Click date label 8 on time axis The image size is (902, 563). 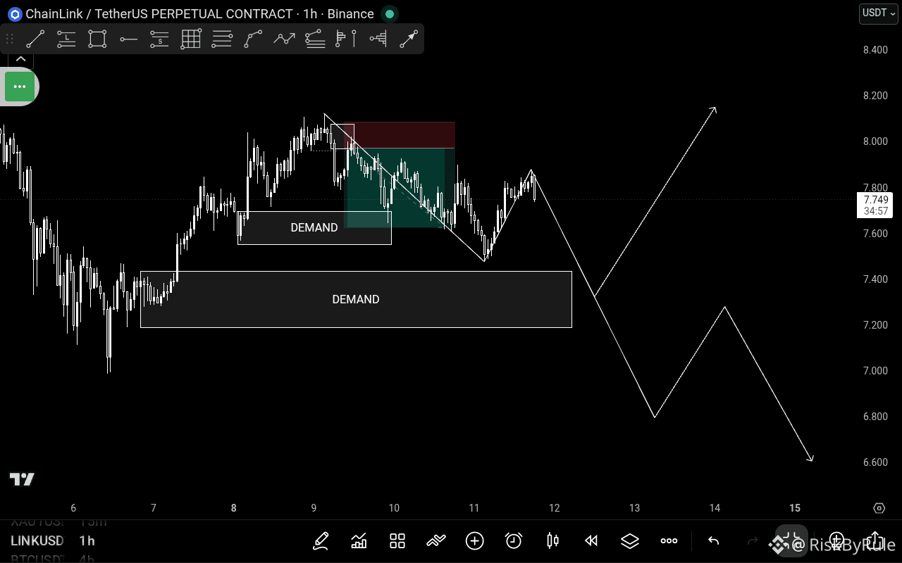233,508
